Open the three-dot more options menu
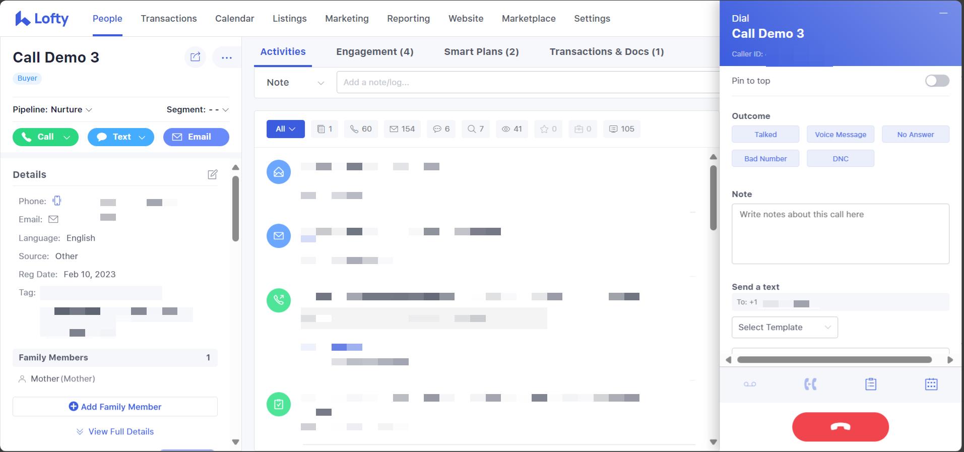This screenshot has width=964, height=452. pos(226,57)
